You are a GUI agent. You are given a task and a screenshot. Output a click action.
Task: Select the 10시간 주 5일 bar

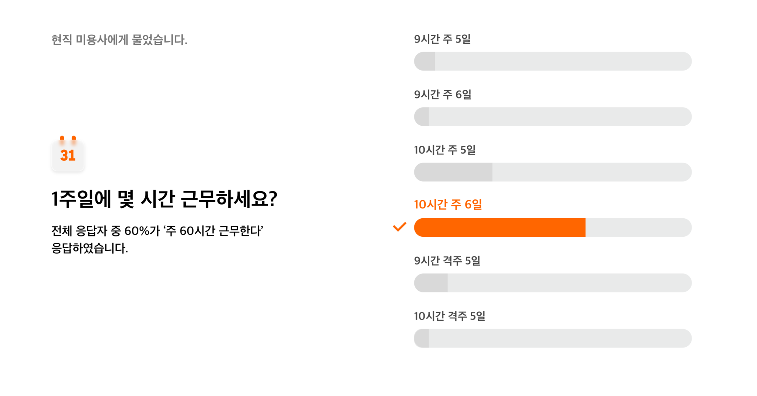(x=553, y=172)
